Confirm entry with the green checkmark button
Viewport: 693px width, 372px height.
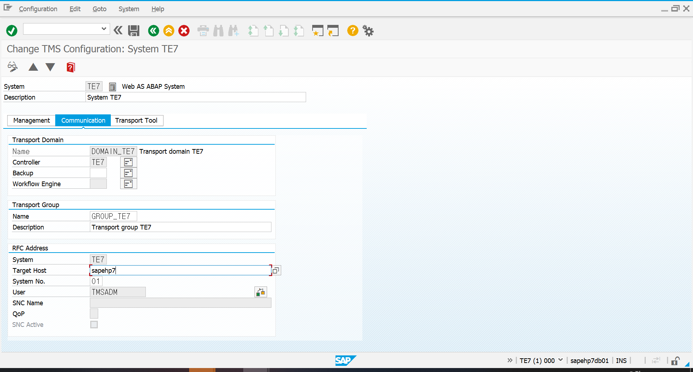point(11,31)
